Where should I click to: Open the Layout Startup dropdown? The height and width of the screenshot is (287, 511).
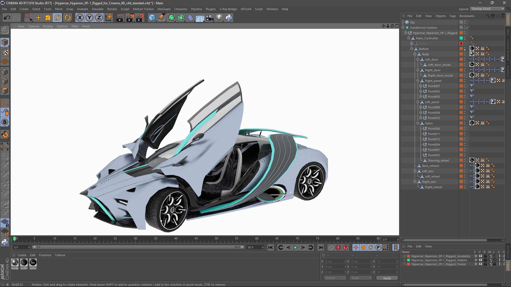[x=487, y=9]
